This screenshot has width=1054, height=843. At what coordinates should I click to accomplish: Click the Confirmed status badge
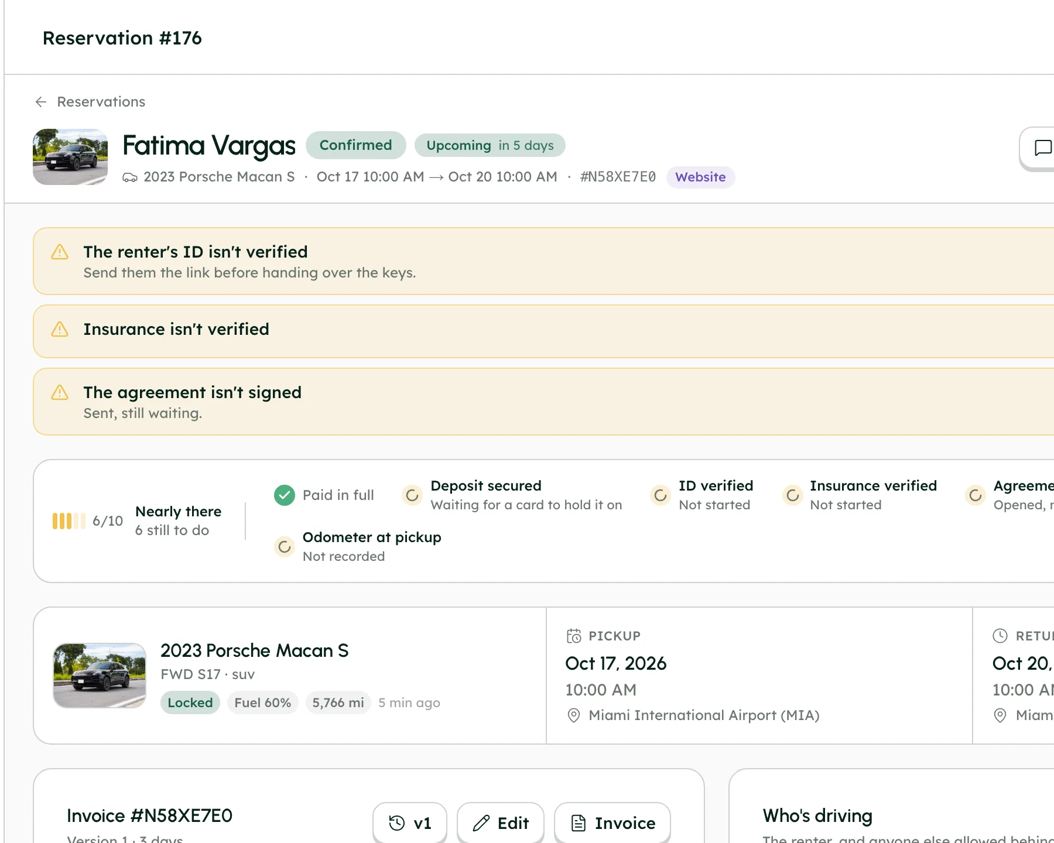coord(355,145)
